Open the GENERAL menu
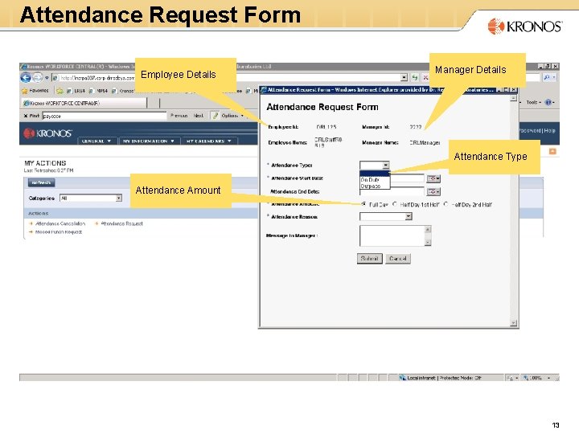579x434 pixels. pyautogui.click(x=96, y=141)
